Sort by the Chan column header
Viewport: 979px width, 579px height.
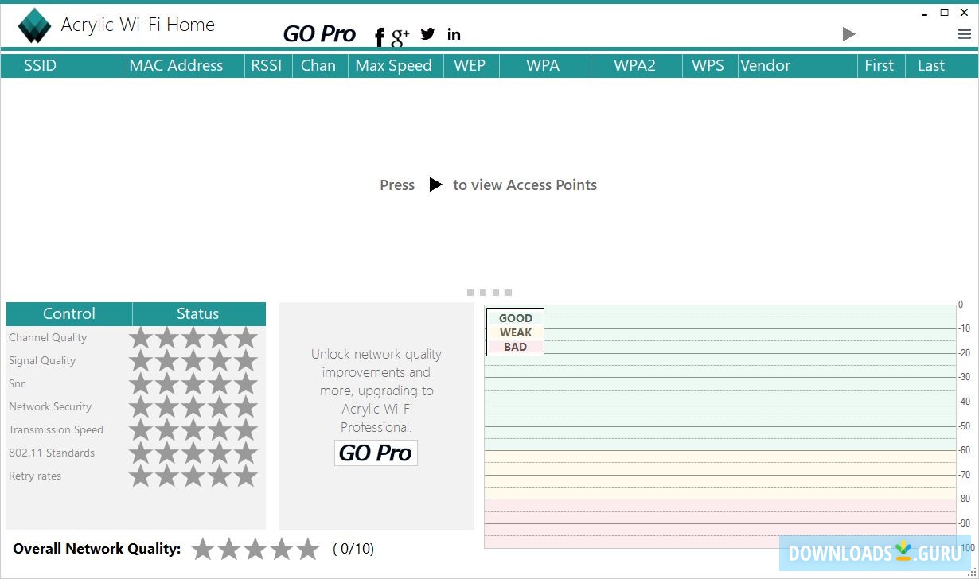(318, 65)
